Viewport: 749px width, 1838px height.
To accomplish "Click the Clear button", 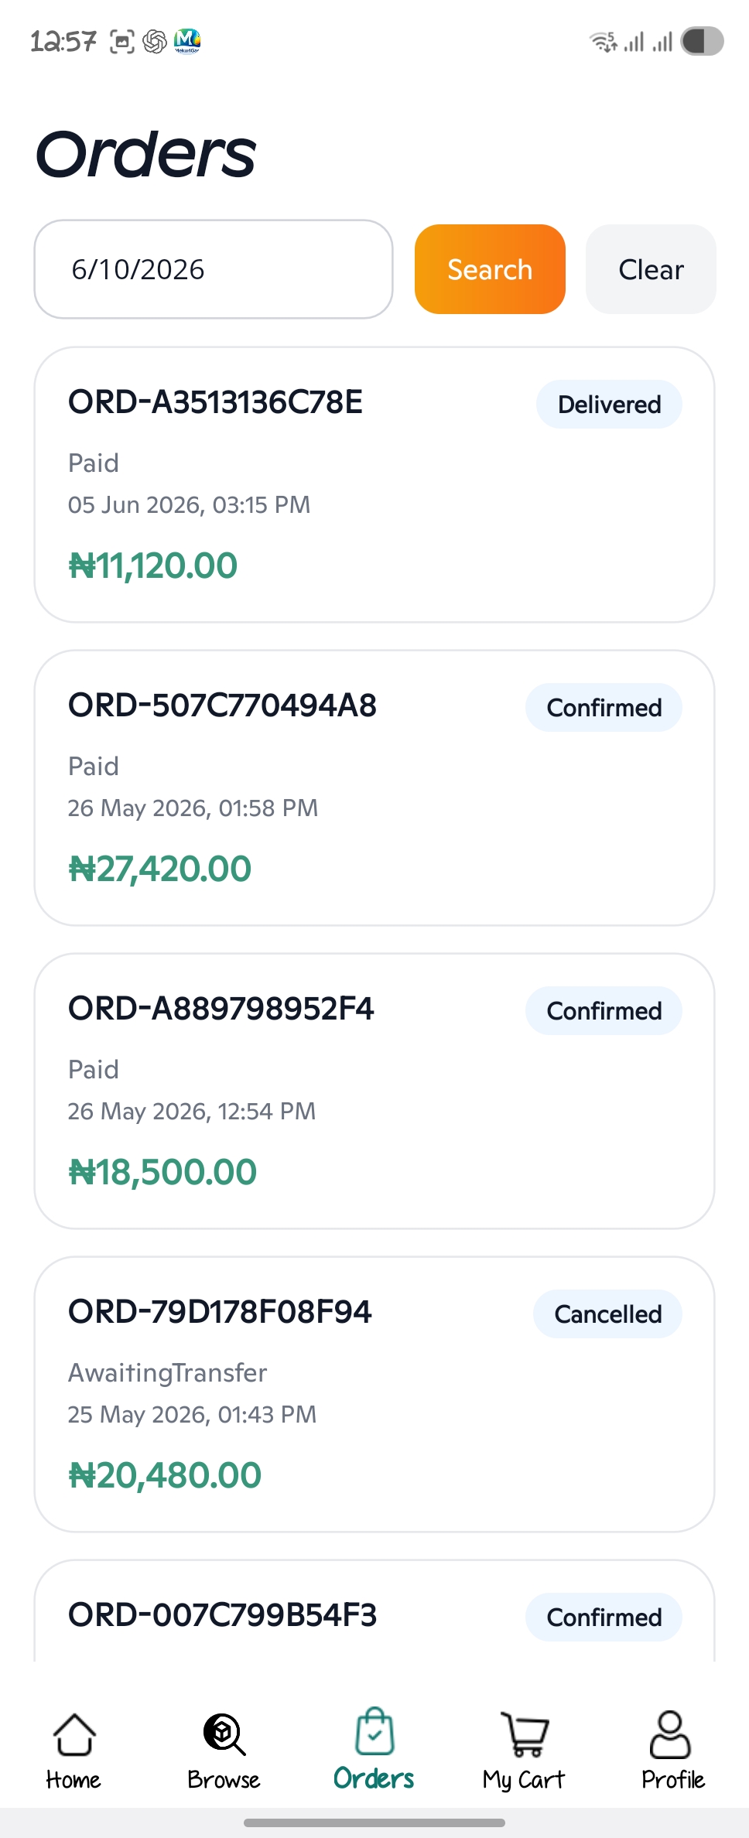I will [x=651, y=269].
